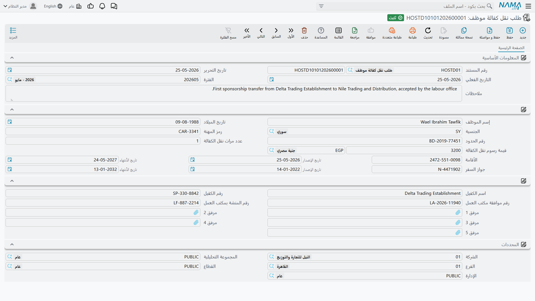Open the Help (المساعده) icon

321,30
